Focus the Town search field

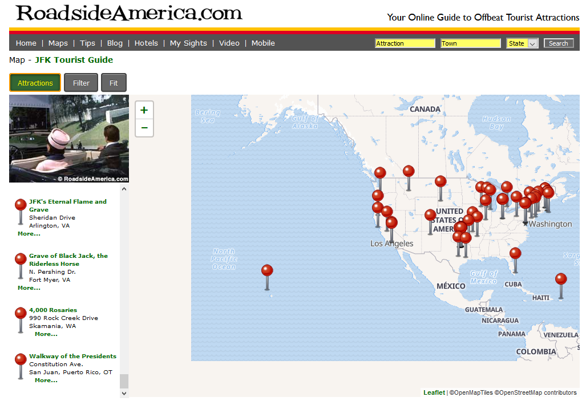pyautogui.click(x=471, y=43)
